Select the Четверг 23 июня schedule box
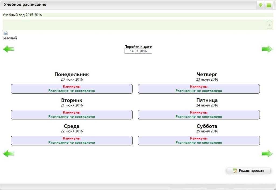Image resolution: width=276 pixels, height=190 pixels. [199, 89]
